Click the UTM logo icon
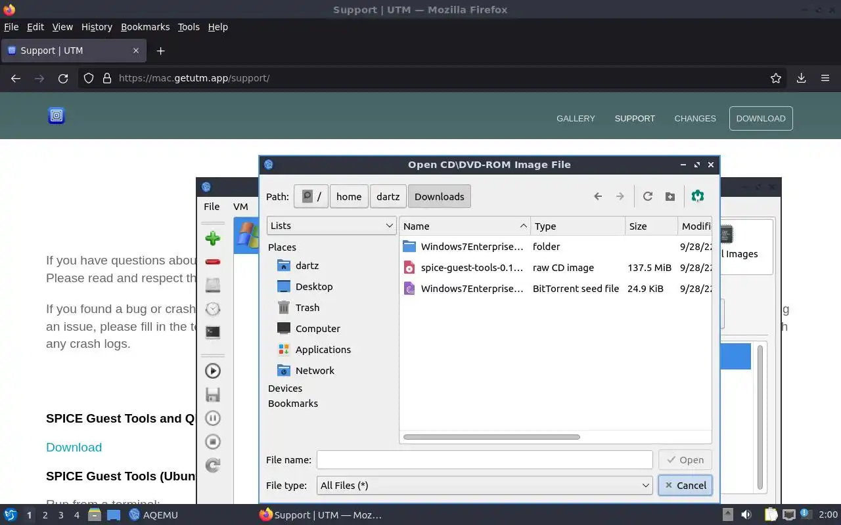The width and height of the screenshot is (841, 525). 57,116
